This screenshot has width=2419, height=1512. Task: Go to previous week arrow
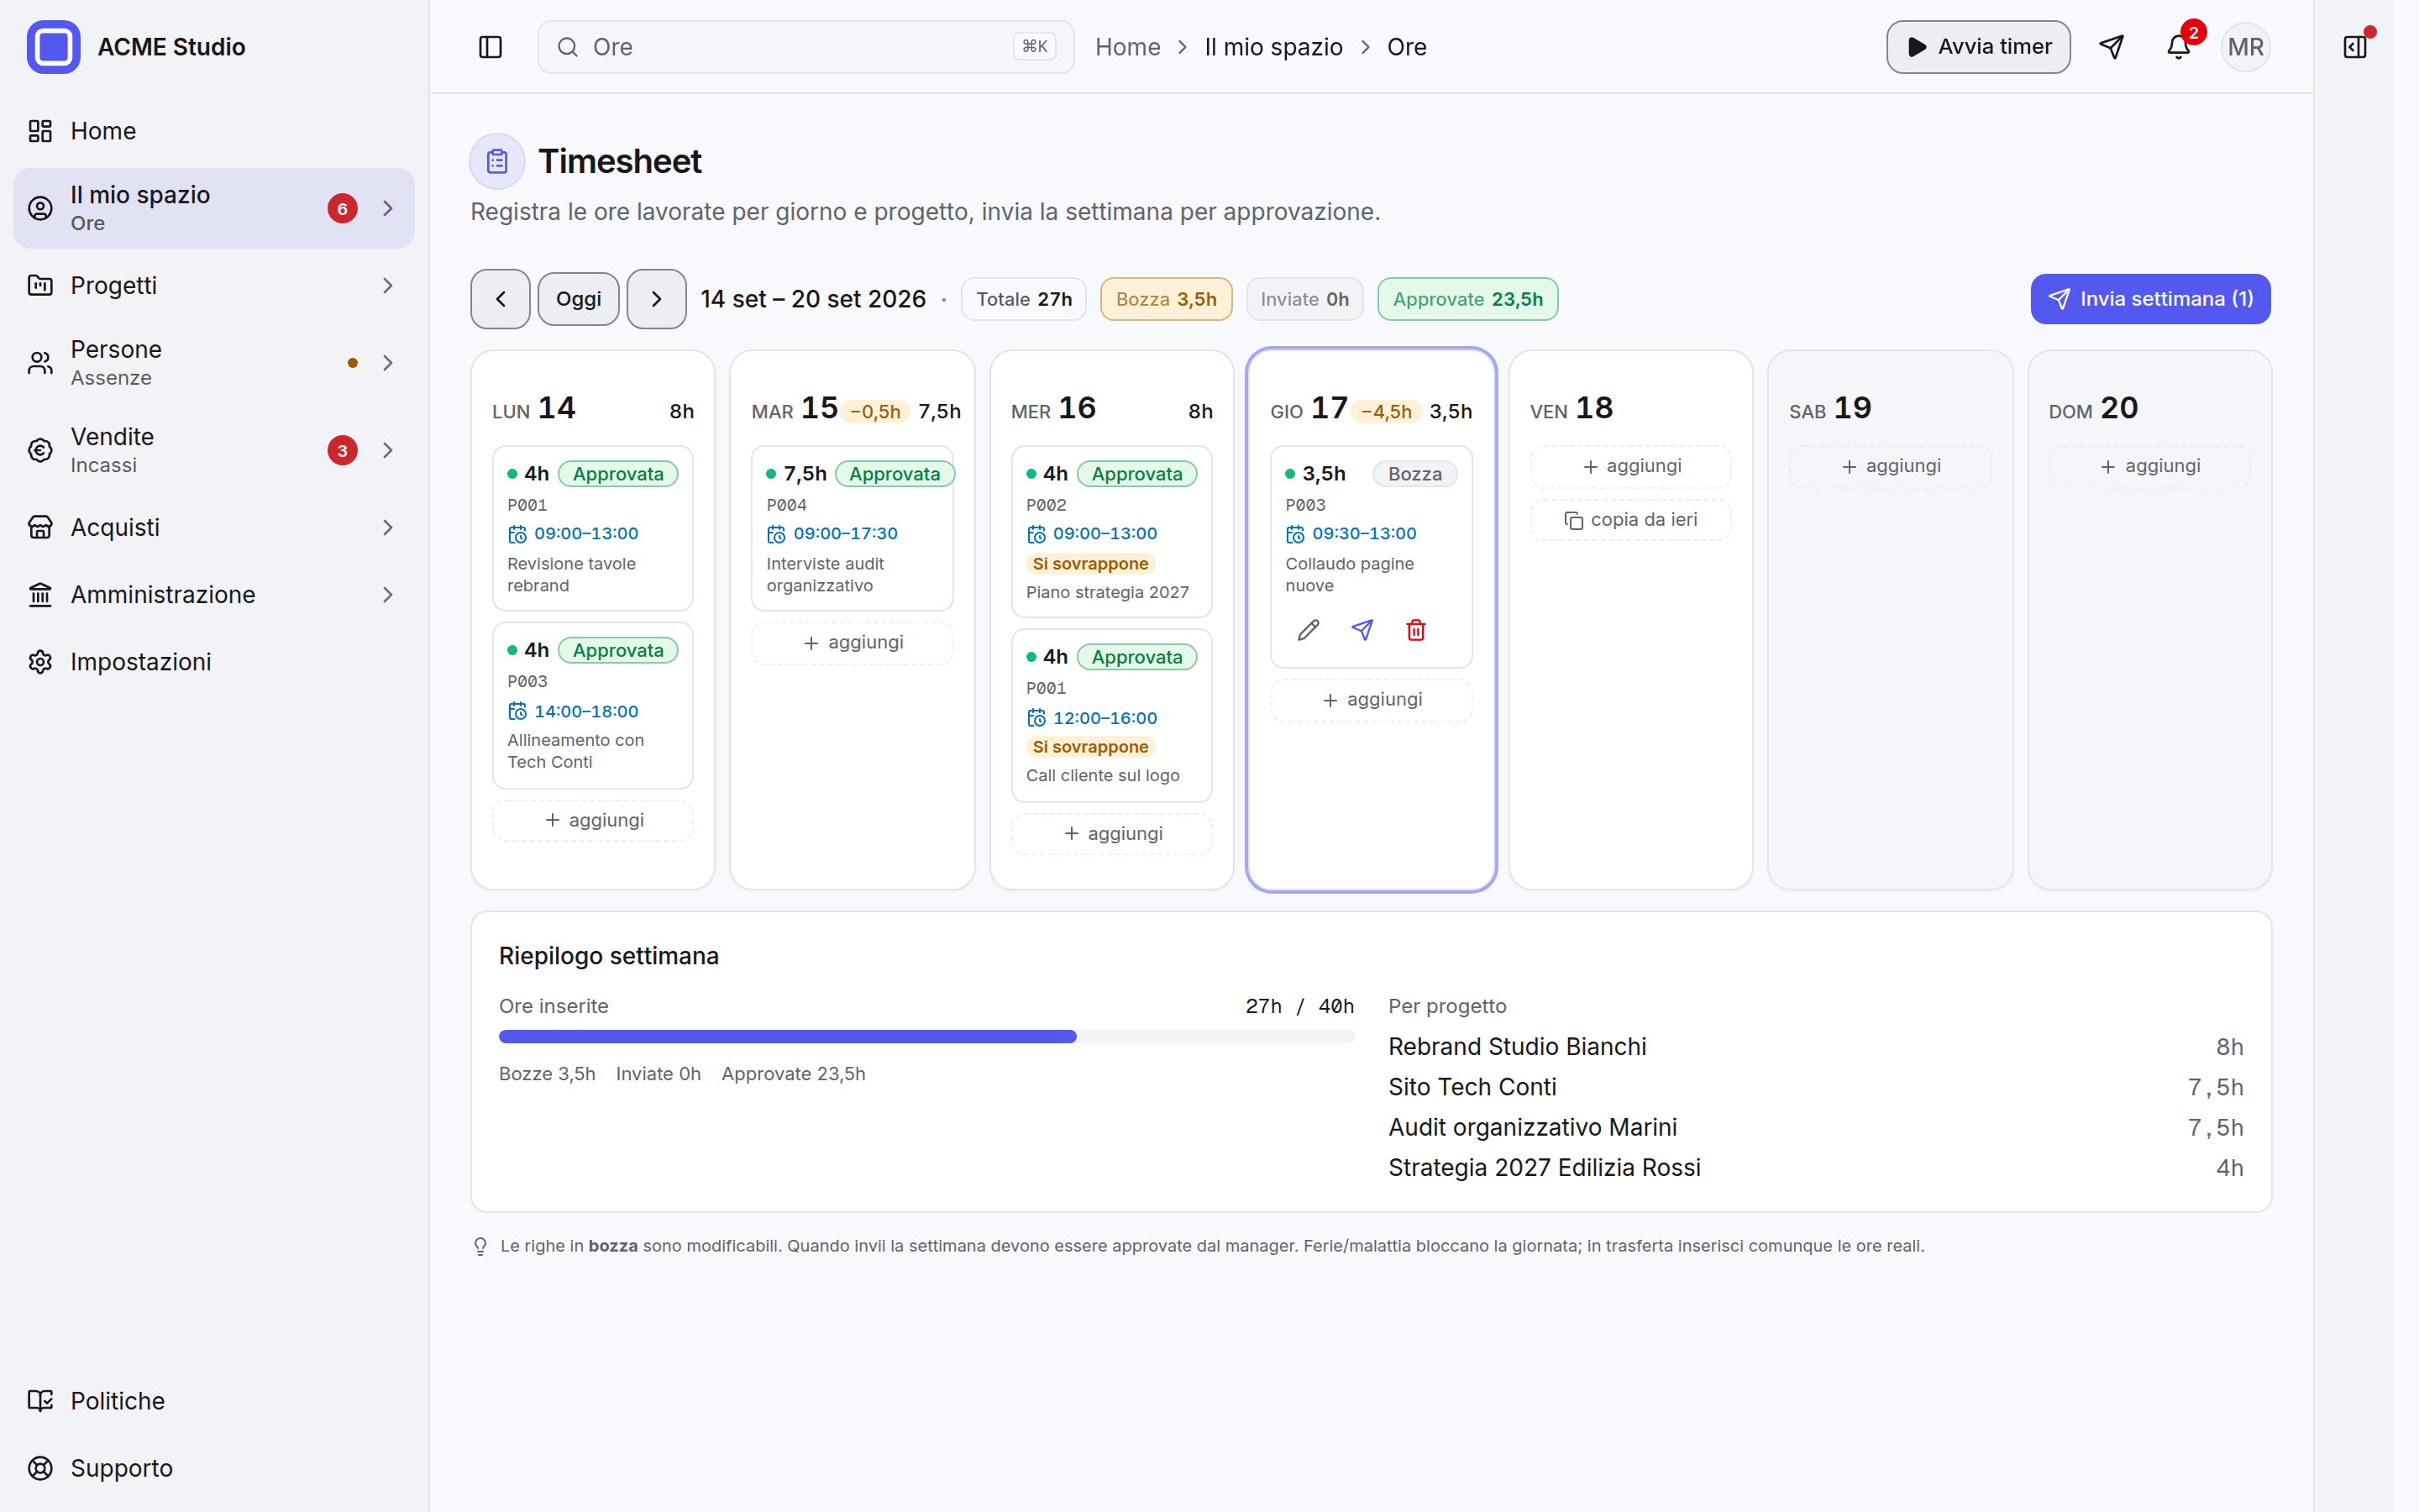coord(501,299)
